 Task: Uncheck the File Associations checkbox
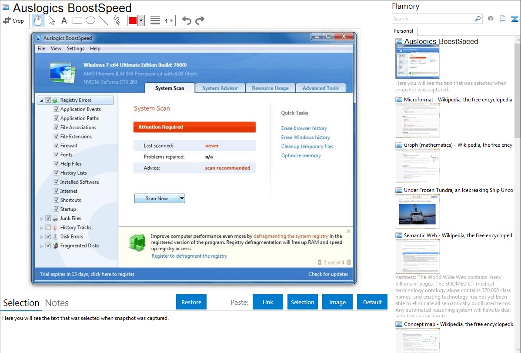coord(56,128)
